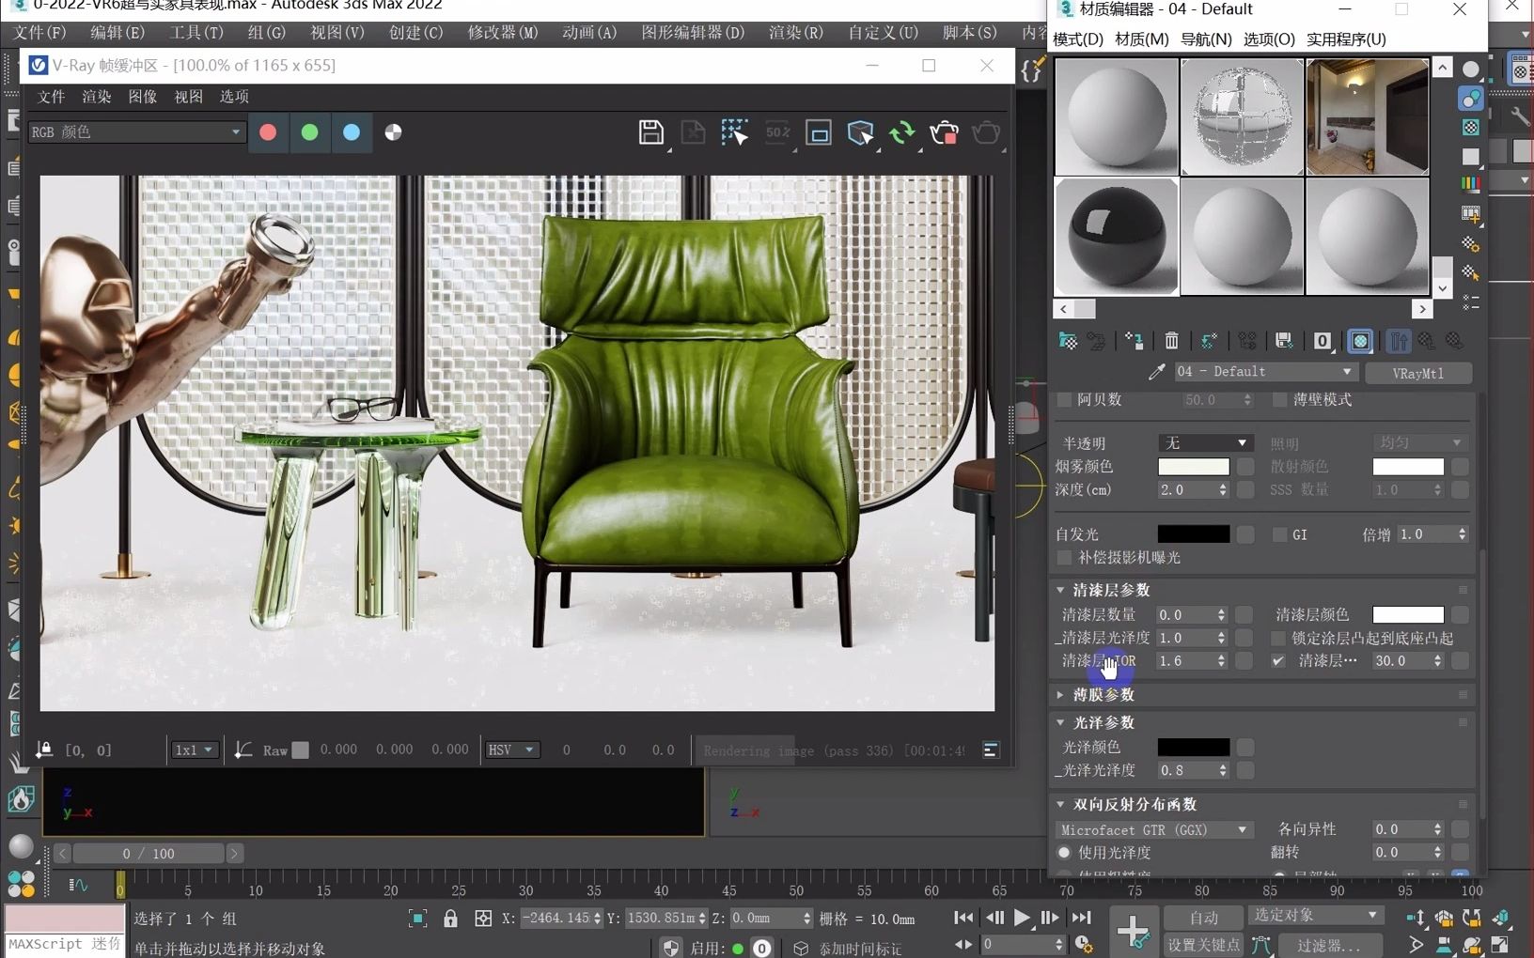Viewport: 1534px width, 958px height.
Task: Select the wireframe glass material sample sphere
Action: (1242, 117)
